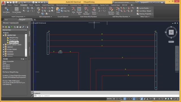Screen dimensions: 181x102
Task: Toggle object snap in status bar
Action: tap(137, 99)
